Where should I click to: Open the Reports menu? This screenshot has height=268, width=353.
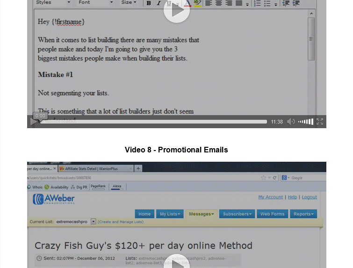(x=303, y=214)
